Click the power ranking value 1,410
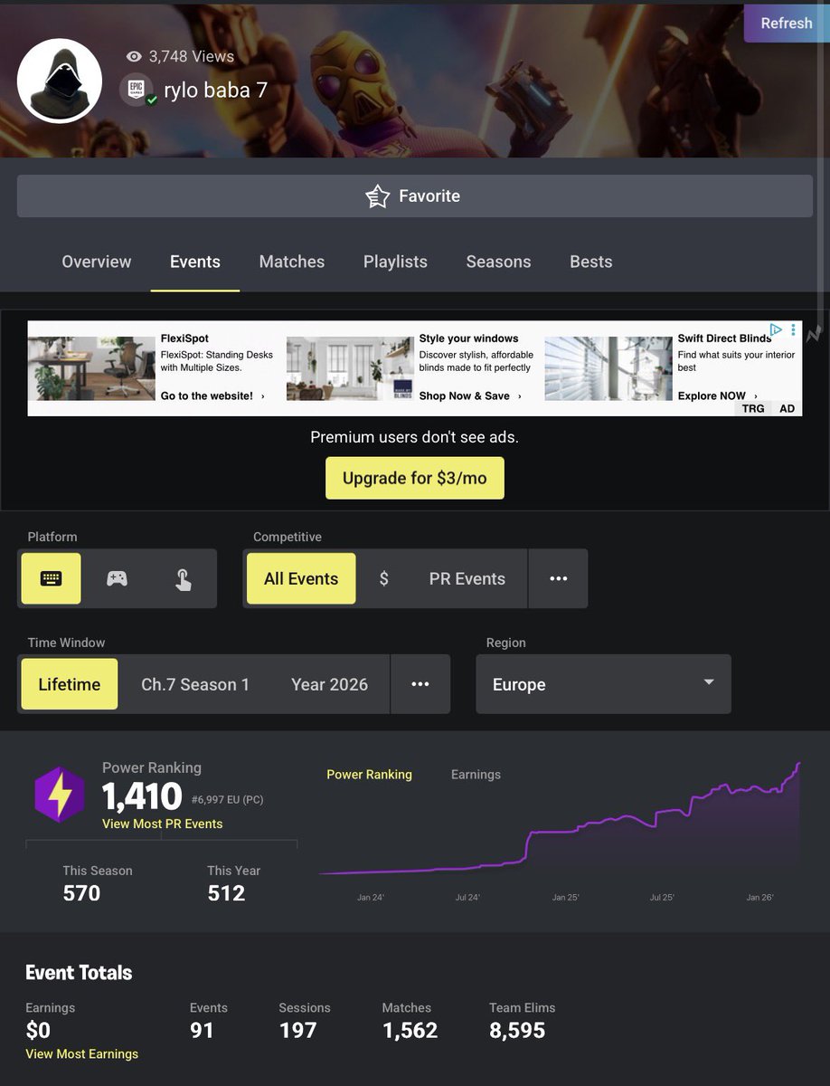This screenshot has width=830, height=1086. click(142, 797)
